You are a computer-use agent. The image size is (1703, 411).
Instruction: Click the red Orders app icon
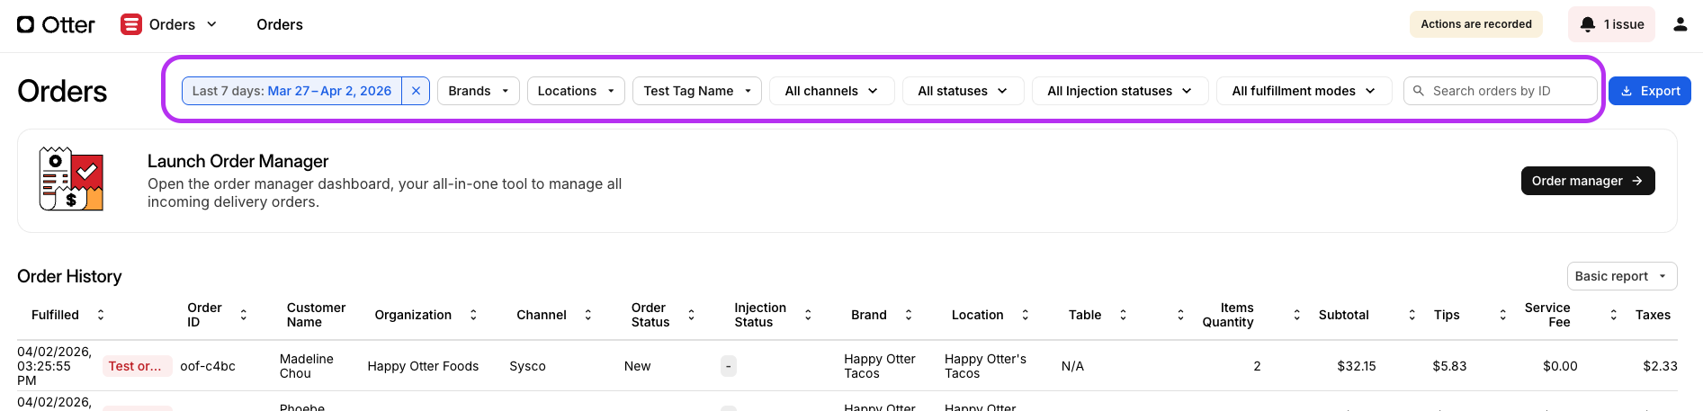131,24
